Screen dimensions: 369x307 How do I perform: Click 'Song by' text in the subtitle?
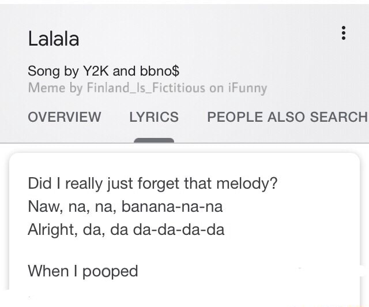(53, 71)
